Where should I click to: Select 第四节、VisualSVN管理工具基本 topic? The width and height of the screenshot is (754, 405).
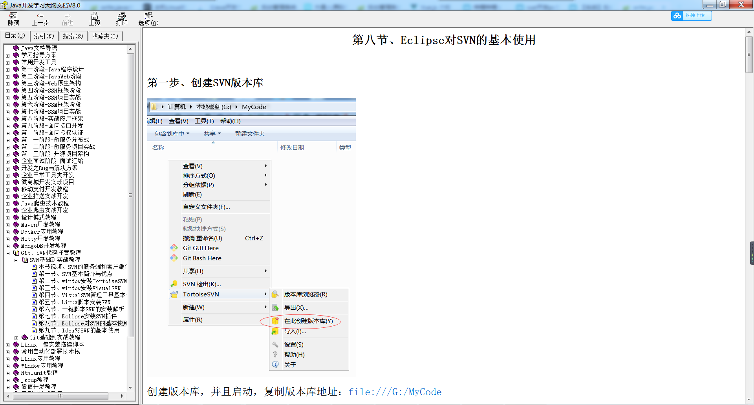pos(82,295)
